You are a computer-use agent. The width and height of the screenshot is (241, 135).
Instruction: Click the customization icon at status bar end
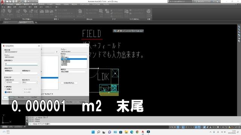click(x=239, y=127)
